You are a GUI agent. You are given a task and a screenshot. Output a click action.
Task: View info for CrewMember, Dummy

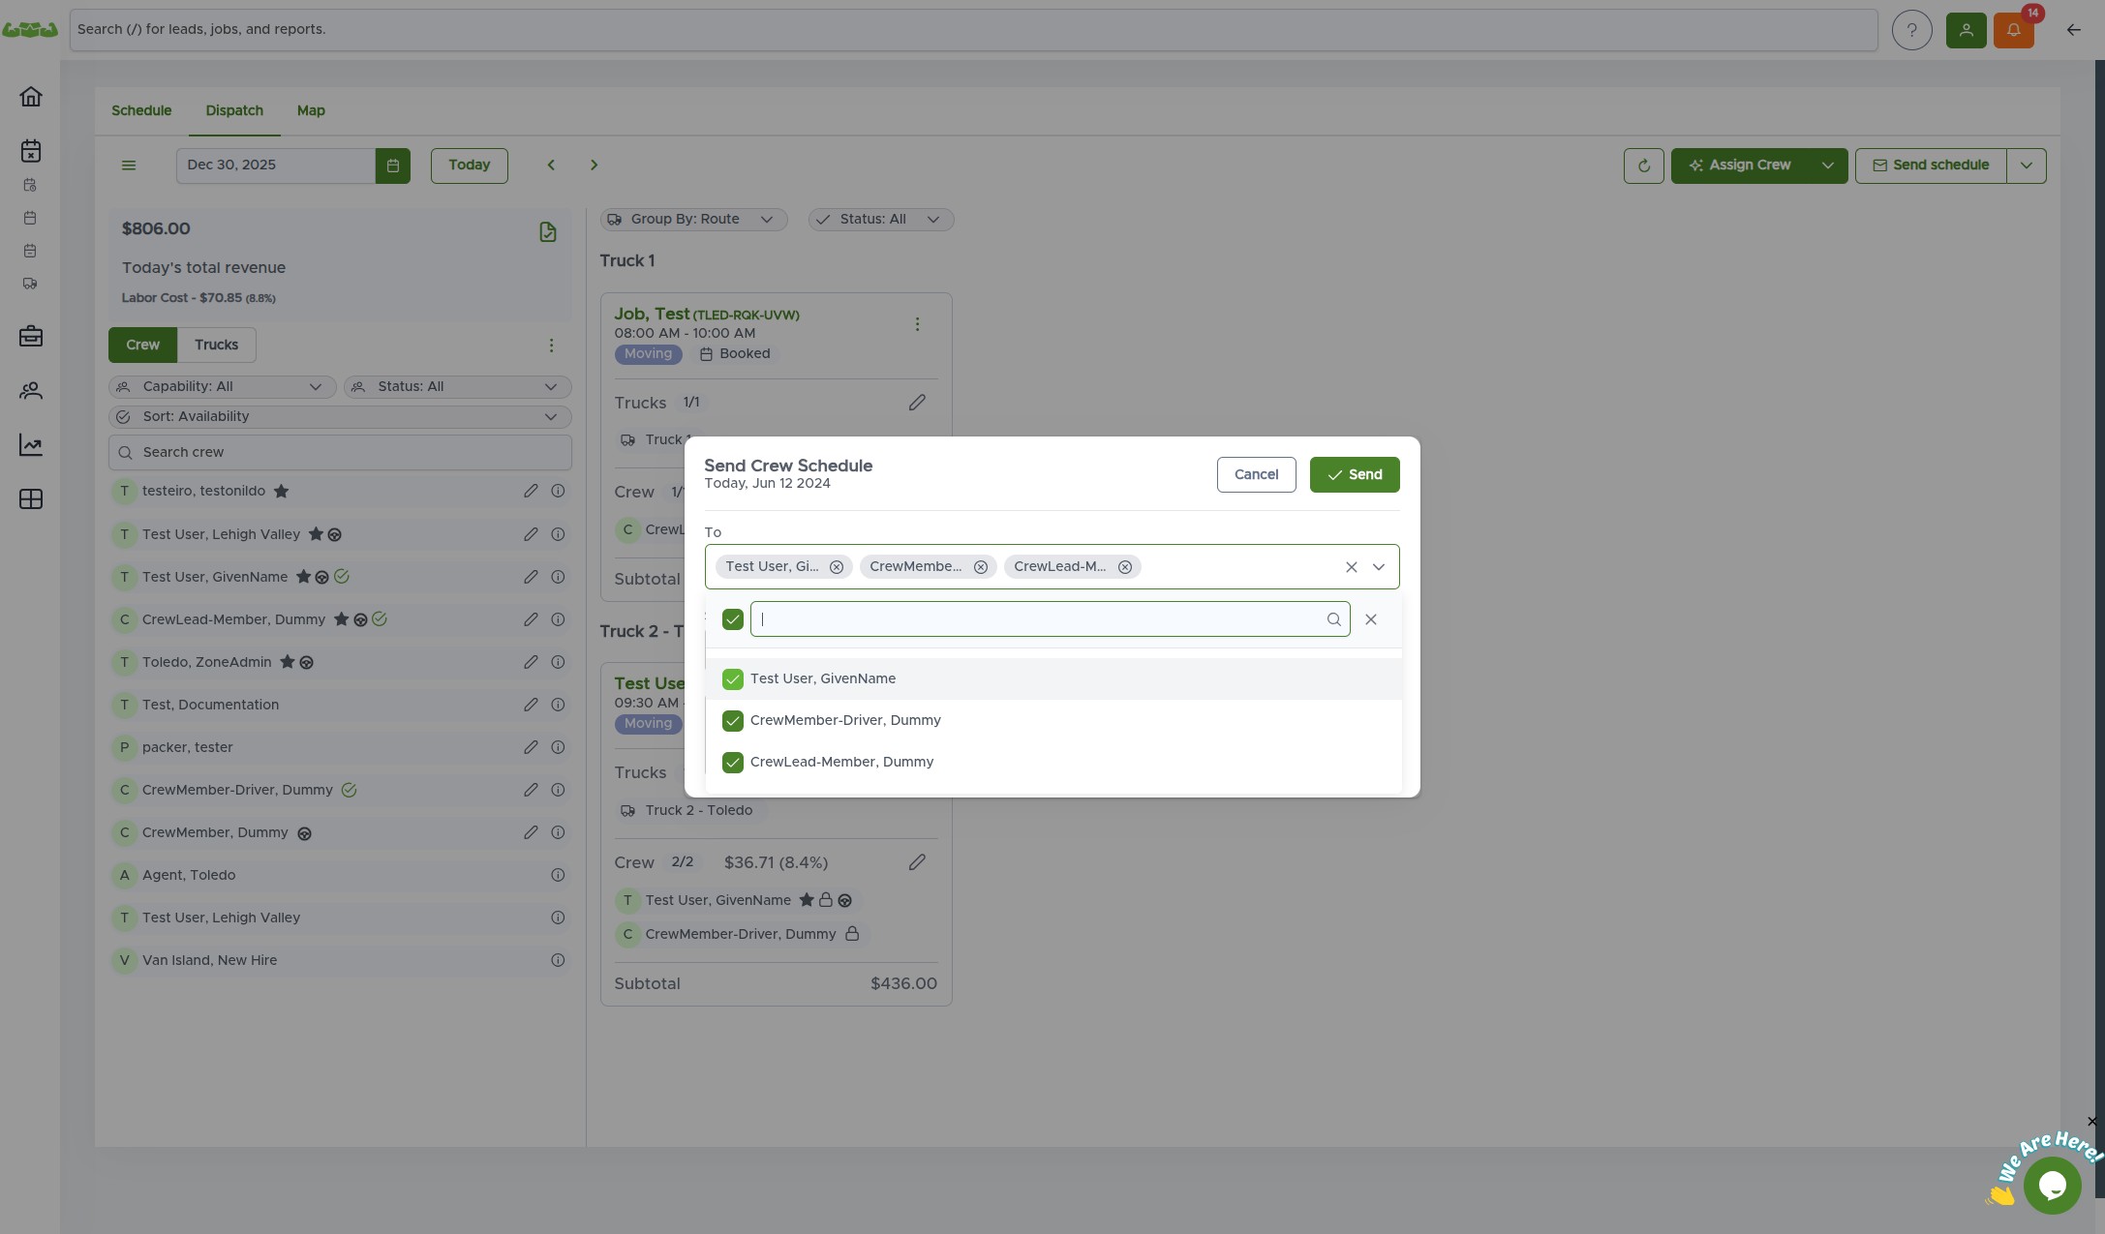point(558,832)
